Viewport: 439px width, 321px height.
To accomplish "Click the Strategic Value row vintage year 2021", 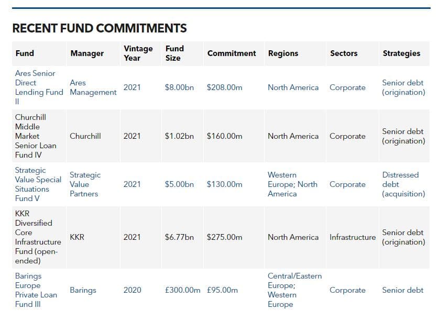I will coord(132,184).
